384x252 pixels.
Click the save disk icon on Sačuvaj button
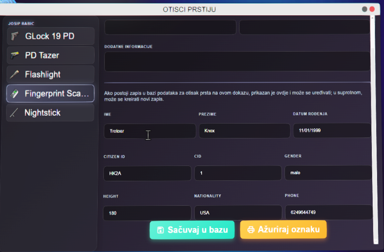click(161, 230)
